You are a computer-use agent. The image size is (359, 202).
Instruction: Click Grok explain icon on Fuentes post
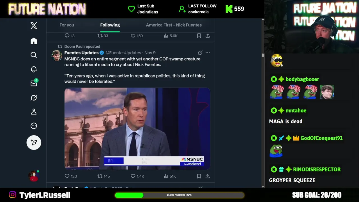click(200, 53)
